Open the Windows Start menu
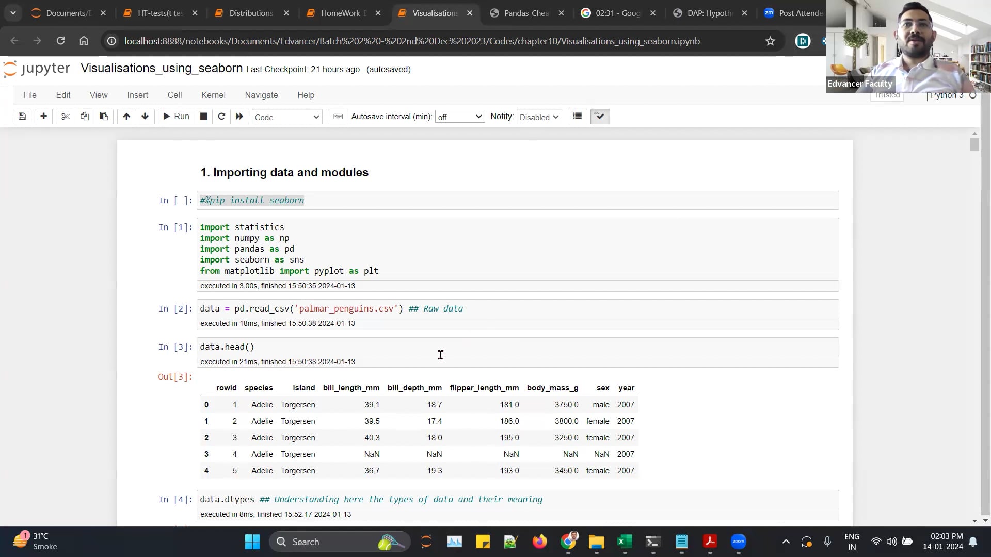This screenshot has width=991, height=557. click(x=252, y=542)
